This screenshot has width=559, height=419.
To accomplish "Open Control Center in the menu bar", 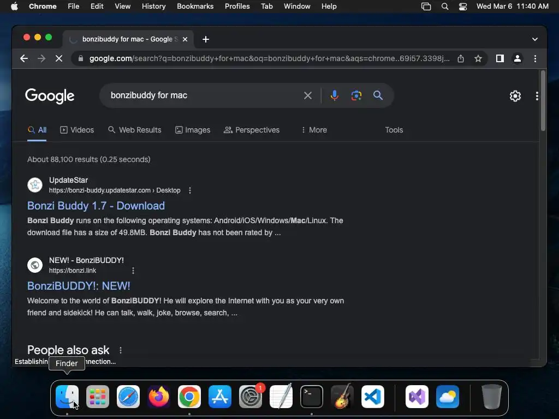I will [x=463, y=7].
